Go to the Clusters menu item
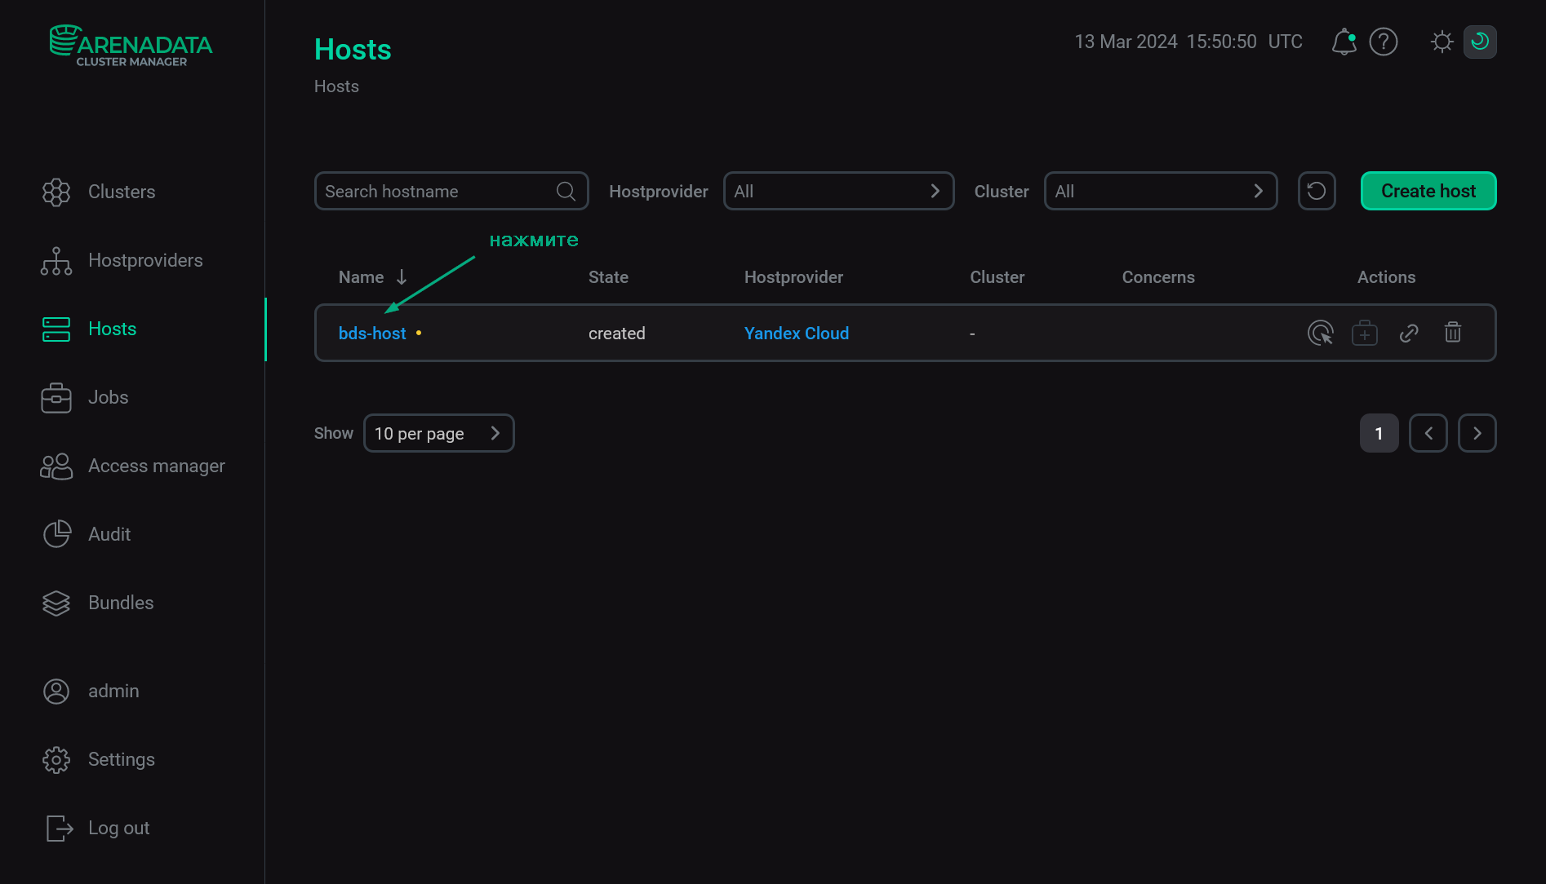This screenshot has height=884, width=1546. pos(122,192)
